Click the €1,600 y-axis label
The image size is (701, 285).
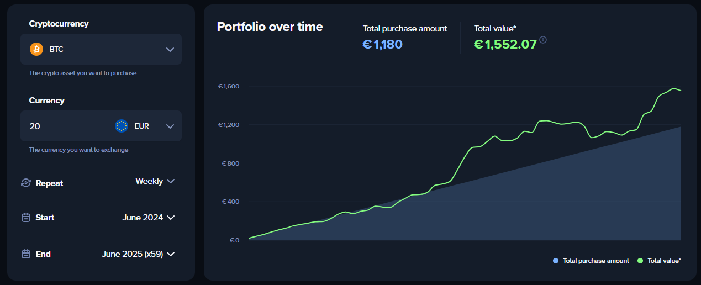[x=228, y=86]
